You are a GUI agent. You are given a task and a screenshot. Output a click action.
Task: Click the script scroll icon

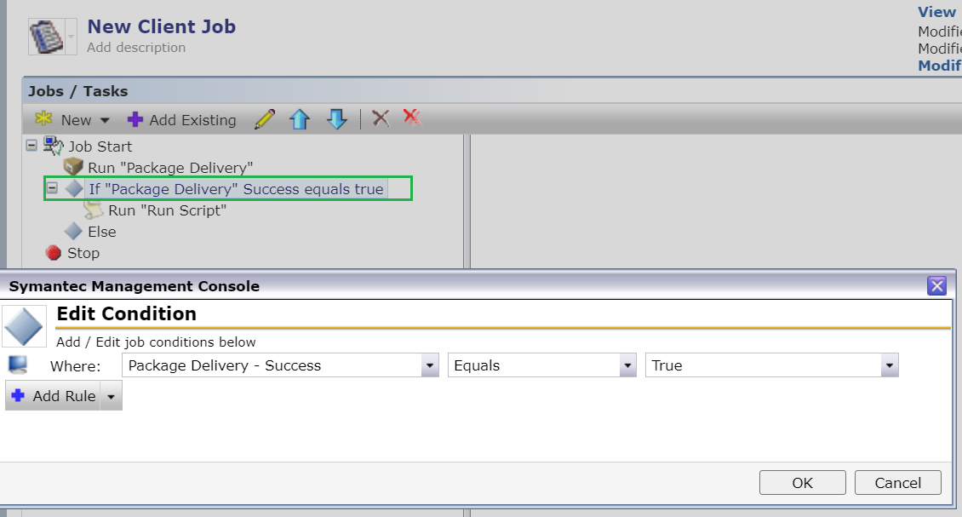pos(94,210)
